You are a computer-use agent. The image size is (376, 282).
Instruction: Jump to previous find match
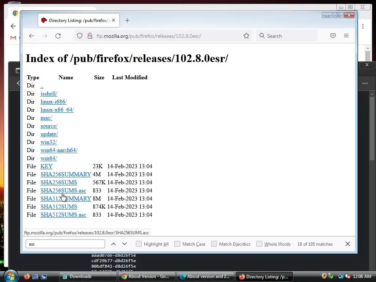pos(113,244)
